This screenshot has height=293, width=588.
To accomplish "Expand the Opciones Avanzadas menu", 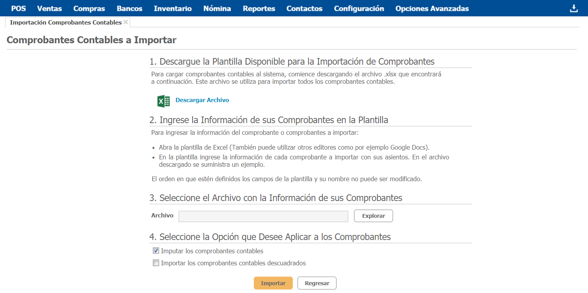I will point(432,9).
